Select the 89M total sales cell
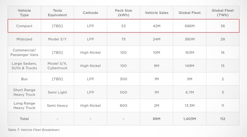247x137 pixels. click(157, 119)
